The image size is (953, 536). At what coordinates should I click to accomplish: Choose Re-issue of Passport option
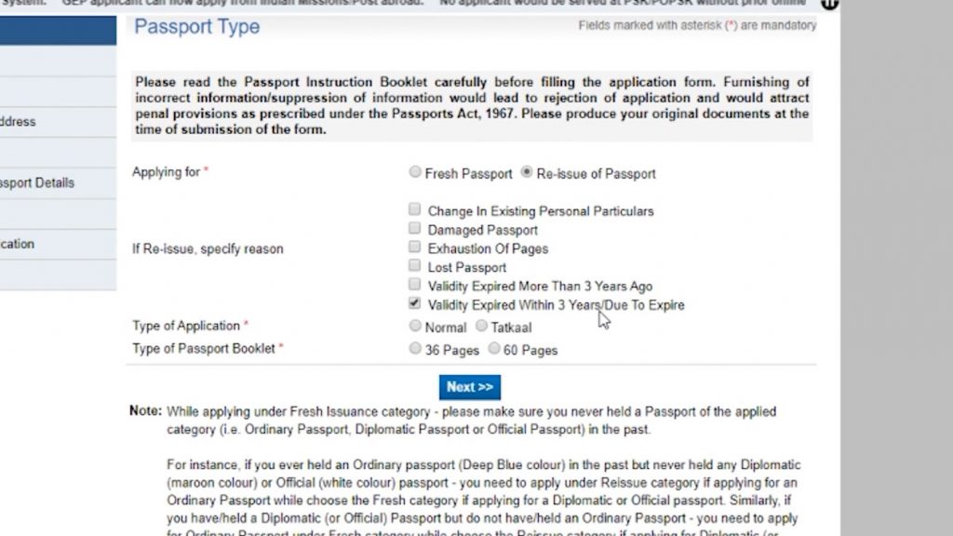pos(528,173)
